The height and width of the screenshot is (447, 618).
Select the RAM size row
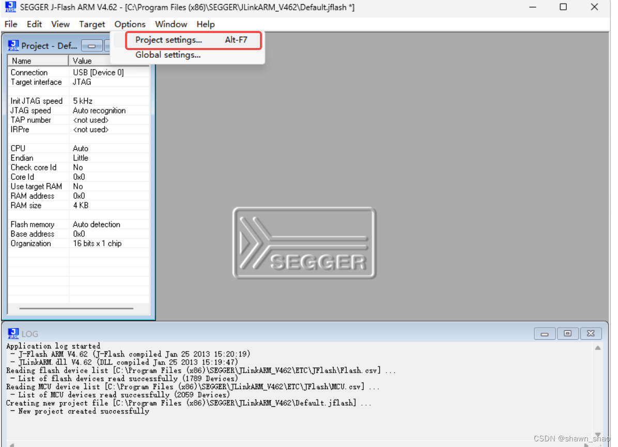click(x=79, y=205)
